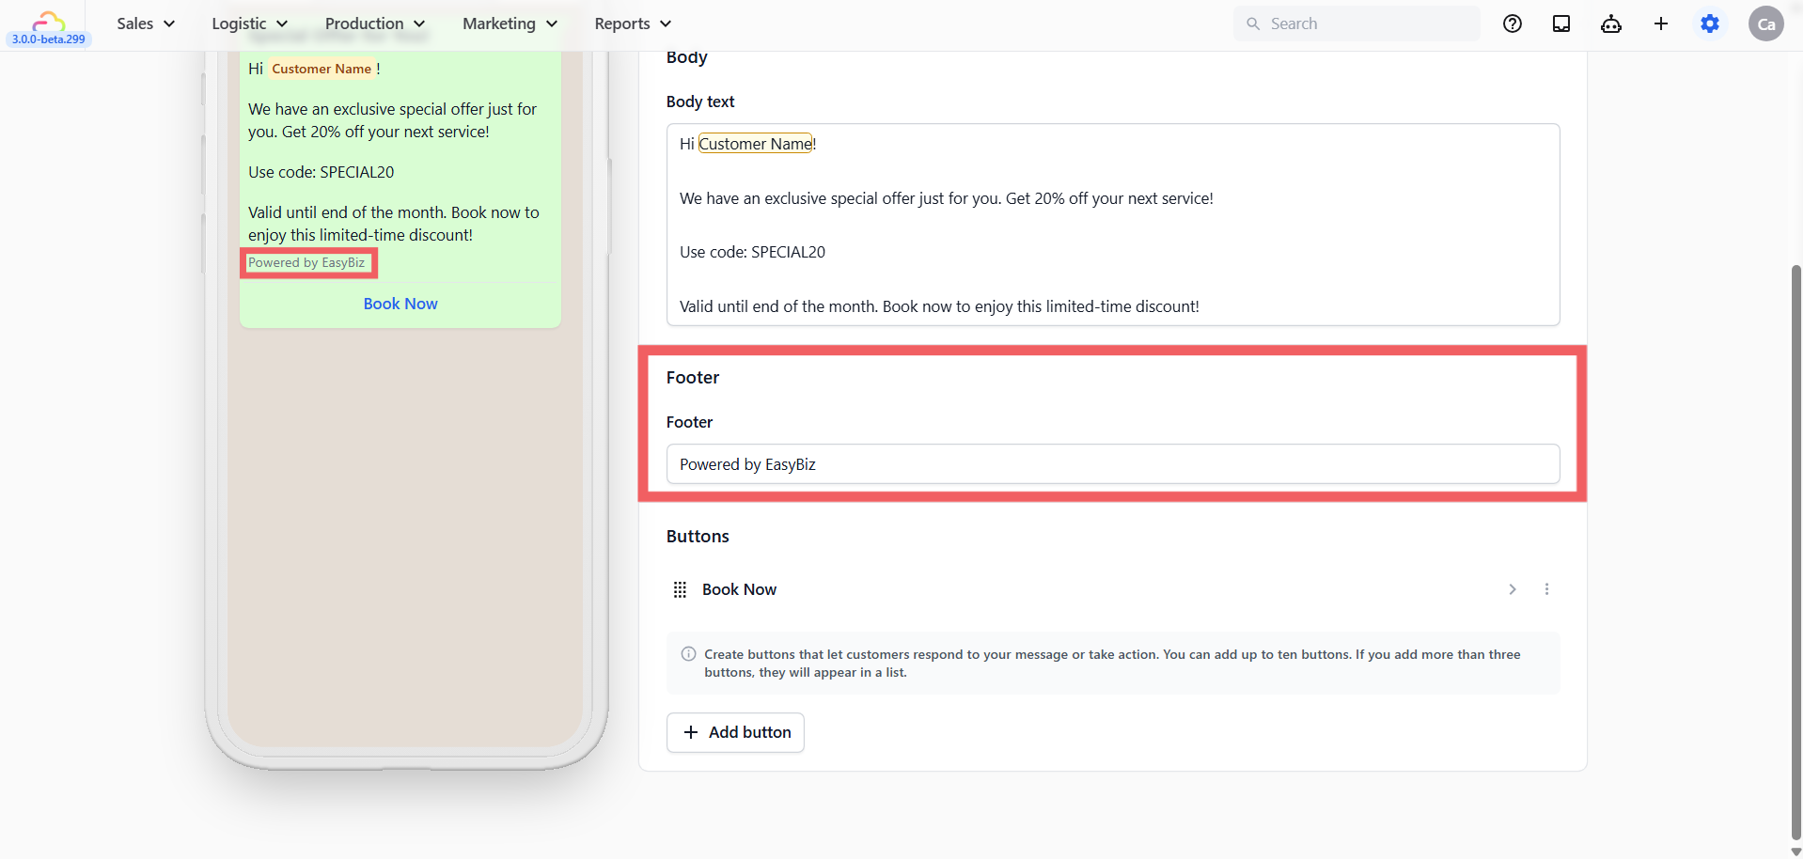The width and height of the screenshot is (1804, 860).
Task: Expand the Book Now button chevron
Action: (1513, 589)
